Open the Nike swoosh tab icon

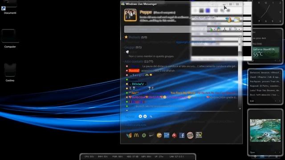point(151,135)
